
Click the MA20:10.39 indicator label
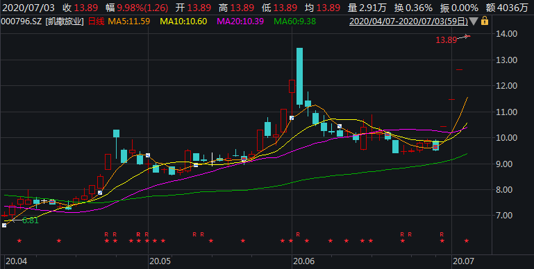[240, 21]
